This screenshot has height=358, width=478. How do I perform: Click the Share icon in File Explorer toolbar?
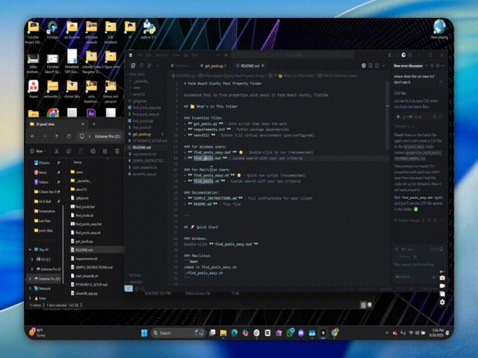tap(105, 151)
